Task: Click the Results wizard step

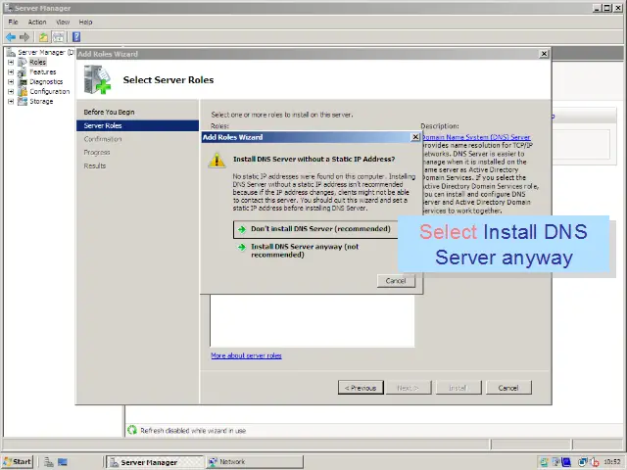Action: tap(95, 165)
